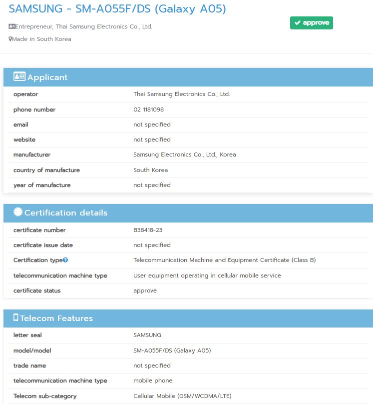Collapse the Applicant section header
The width and height of the screenshot is (373, 404).
(188, 77)
